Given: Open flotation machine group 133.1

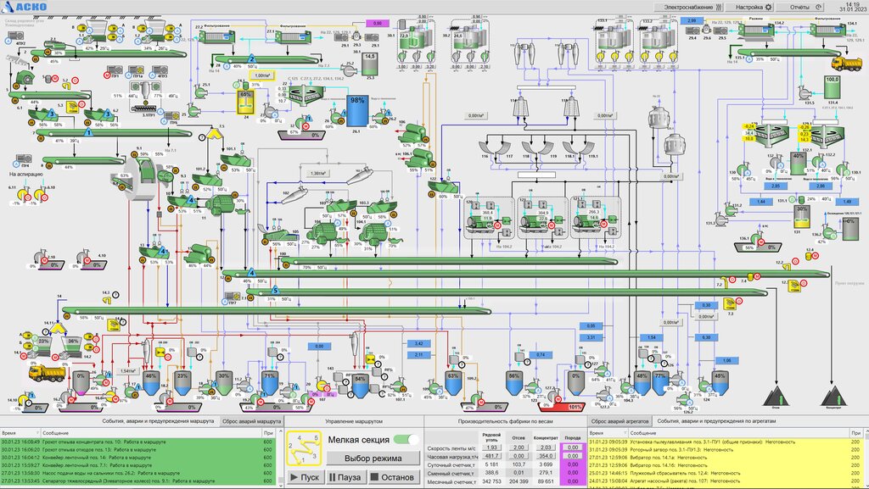Looking at the screenshot, I should point(614,40).
